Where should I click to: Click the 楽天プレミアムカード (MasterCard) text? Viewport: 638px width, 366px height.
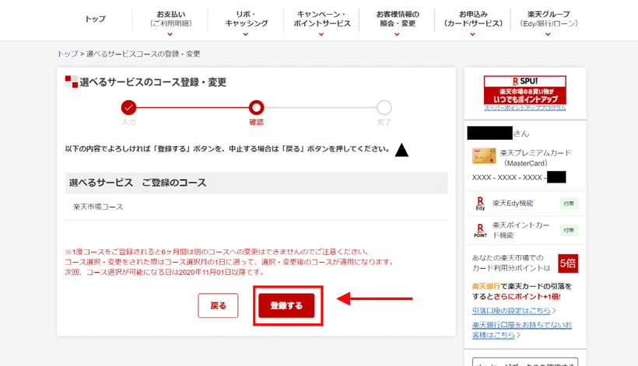coord(535,158)
